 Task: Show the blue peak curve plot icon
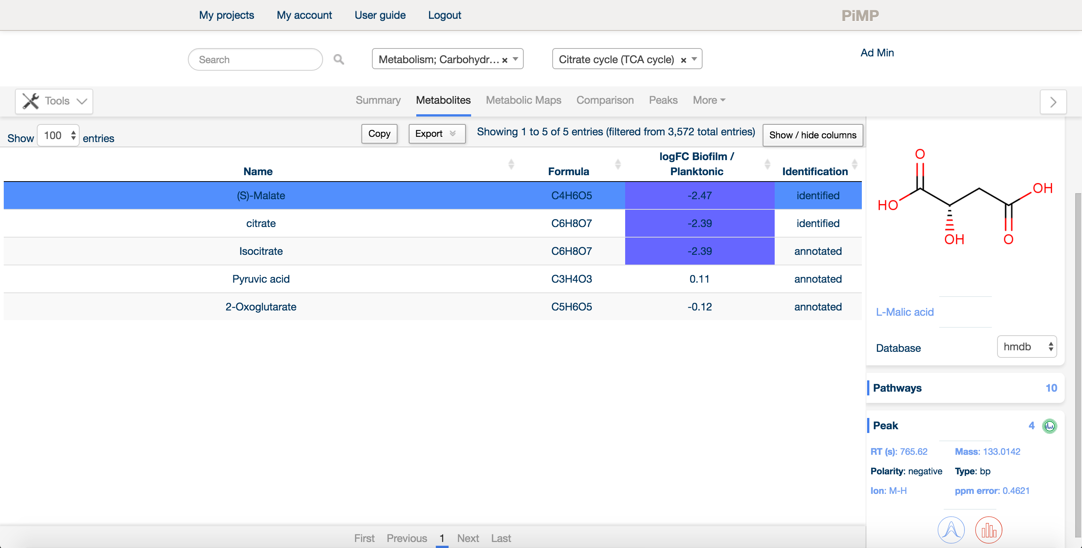[x=951, y=530]
